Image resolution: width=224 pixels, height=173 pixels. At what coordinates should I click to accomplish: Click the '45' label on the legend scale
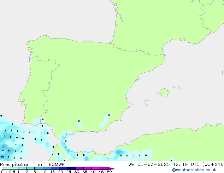point(101,172)
